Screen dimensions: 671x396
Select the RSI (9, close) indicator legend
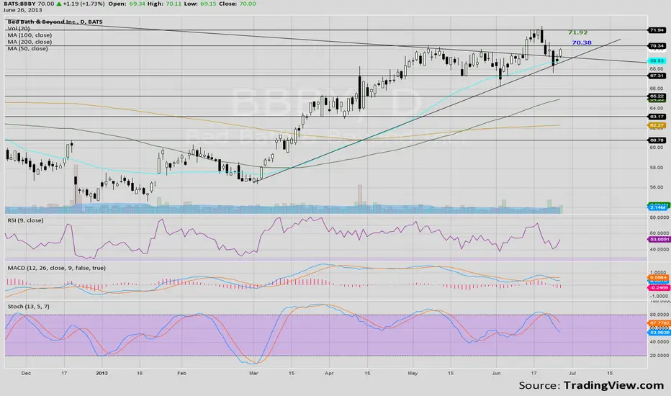click(25, 220)
